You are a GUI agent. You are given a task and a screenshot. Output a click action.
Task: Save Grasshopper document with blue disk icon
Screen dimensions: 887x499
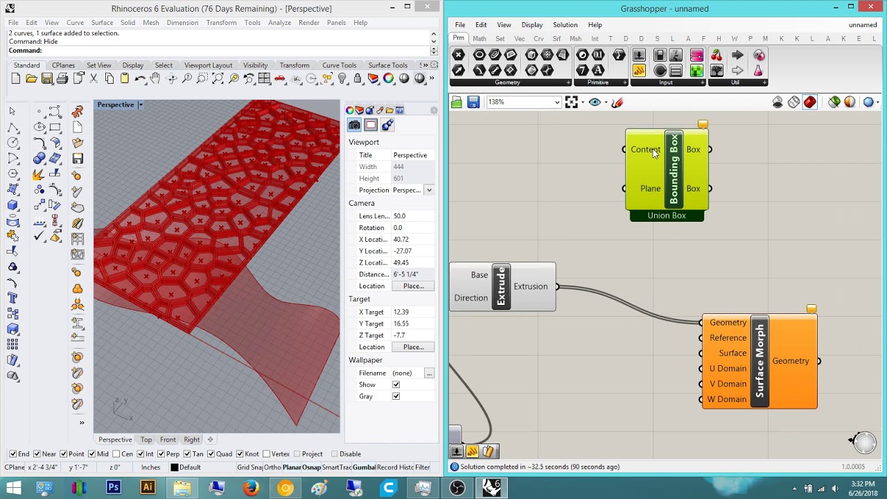click(x=473, y=103)
